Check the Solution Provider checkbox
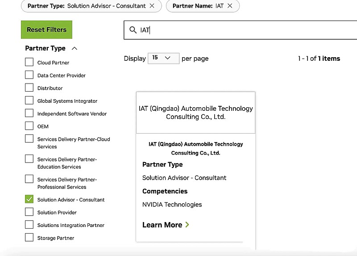The width and height of the screenshot is (357, 256). 29,212
